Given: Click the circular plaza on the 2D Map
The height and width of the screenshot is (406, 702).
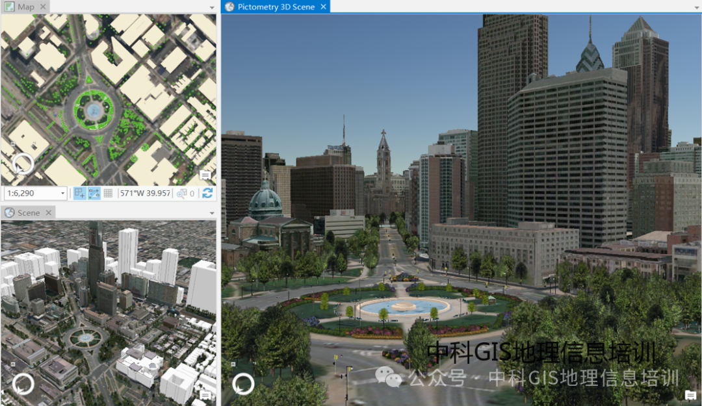Looking at the screenshot, I should [94, 110].
